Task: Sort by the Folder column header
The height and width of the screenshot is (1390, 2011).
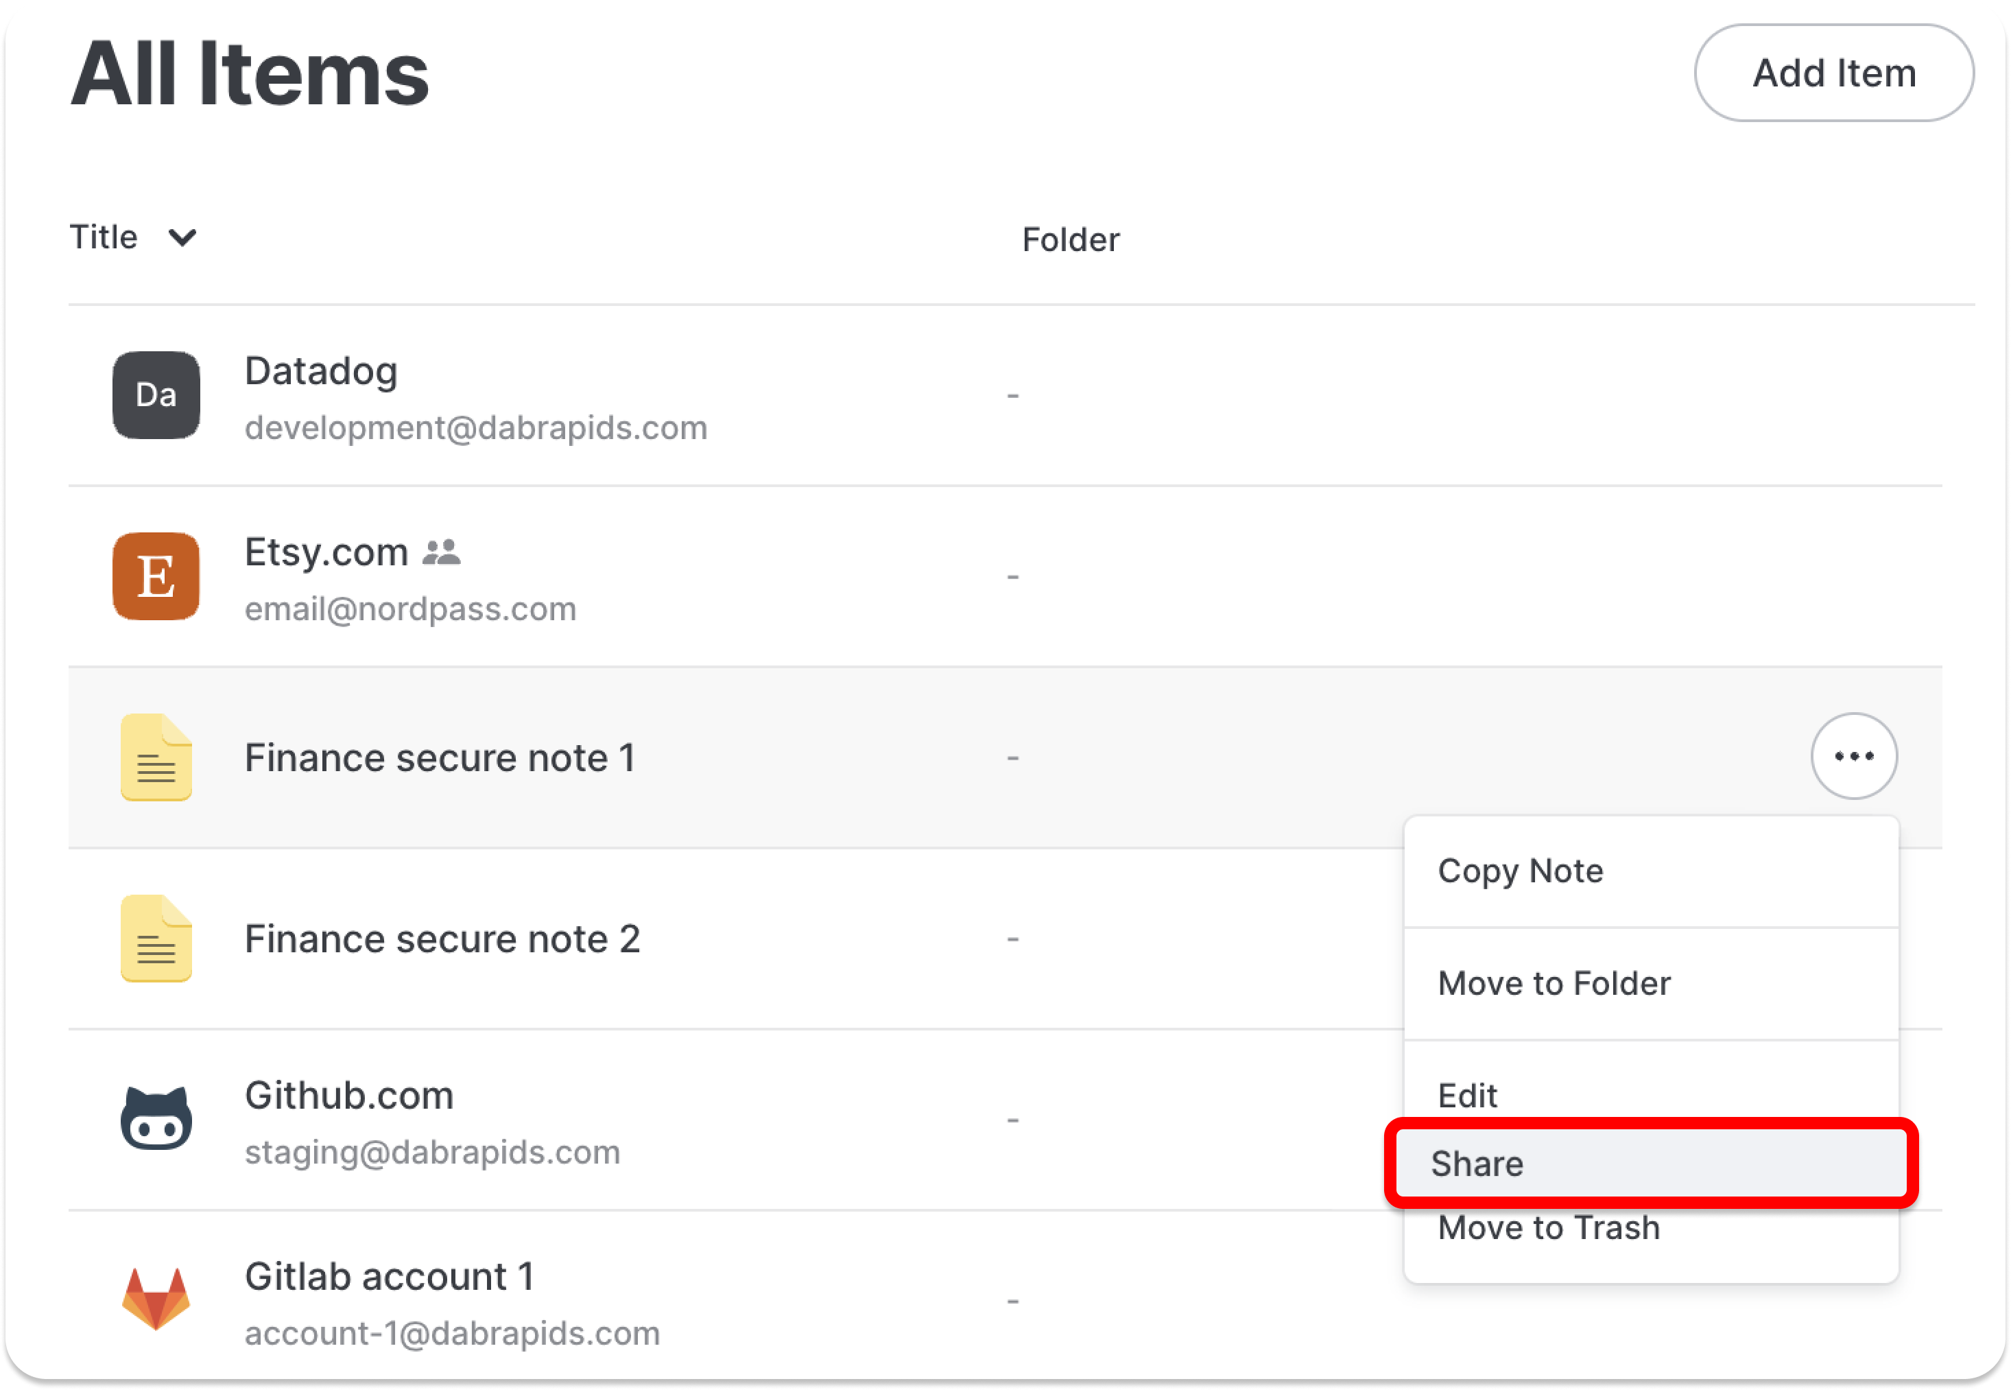Action: (1071, 239)
